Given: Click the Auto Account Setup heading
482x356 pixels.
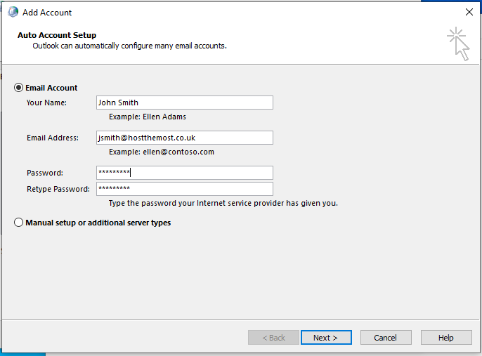Looking at the screenshot, I should (57, 35).
